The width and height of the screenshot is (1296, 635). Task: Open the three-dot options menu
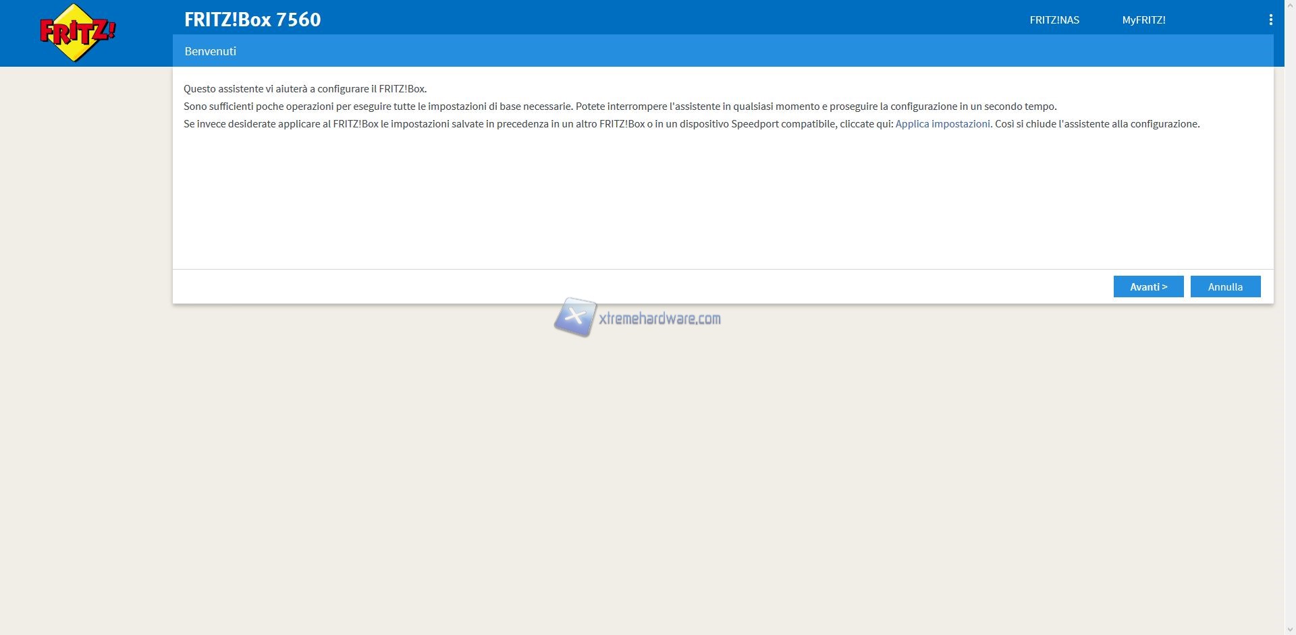point(1270,20)
